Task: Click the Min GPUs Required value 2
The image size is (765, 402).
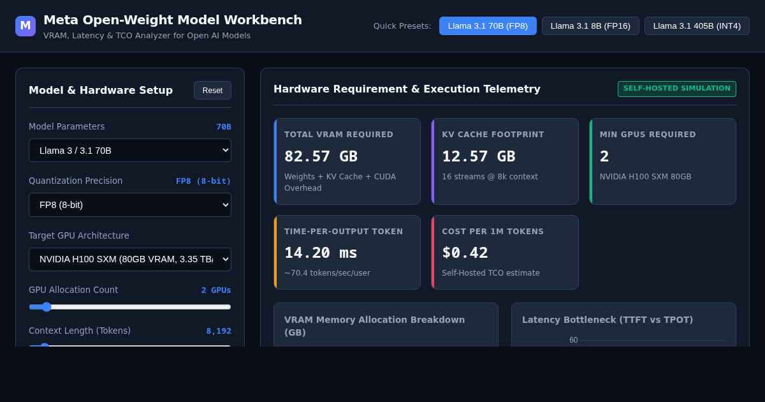Action: click(604, 156)
